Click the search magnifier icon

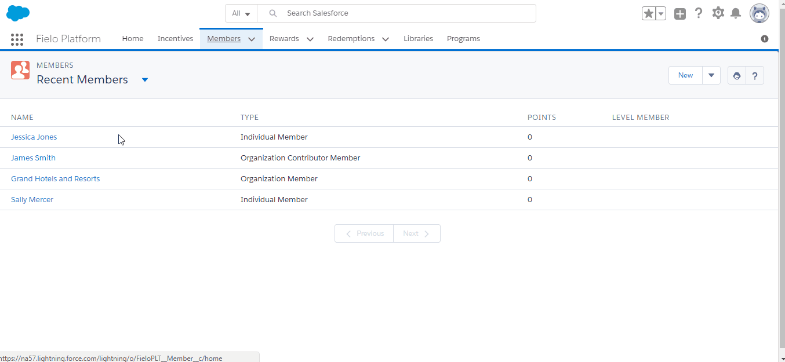click(273, 13)
